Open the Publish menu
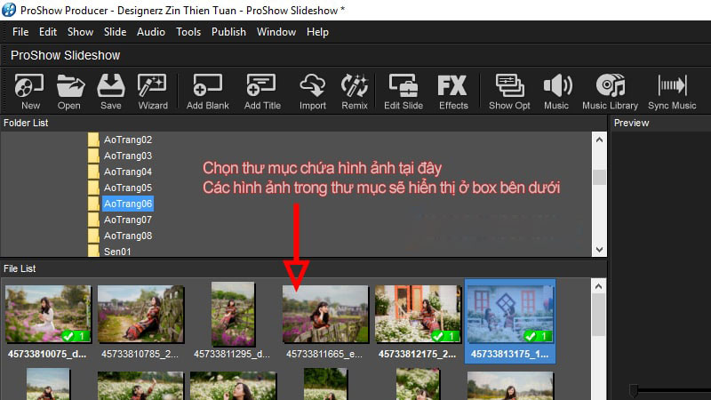 click(x=228, y=32)
